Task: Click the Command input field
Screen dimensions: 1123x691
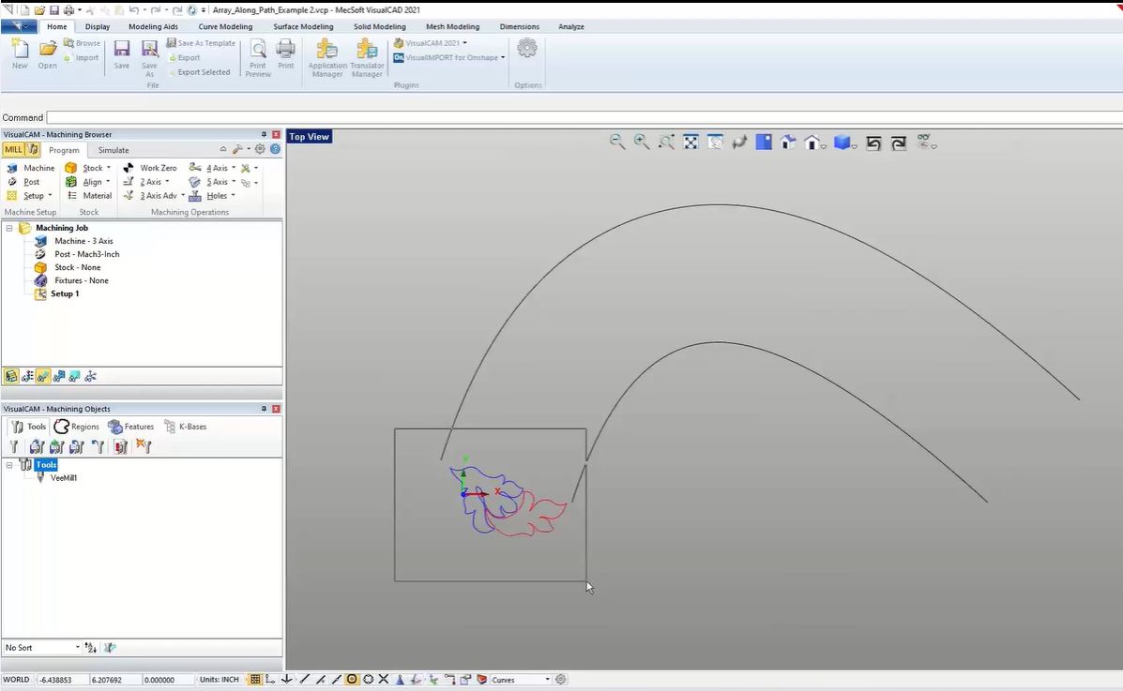Action: point(582,117)
